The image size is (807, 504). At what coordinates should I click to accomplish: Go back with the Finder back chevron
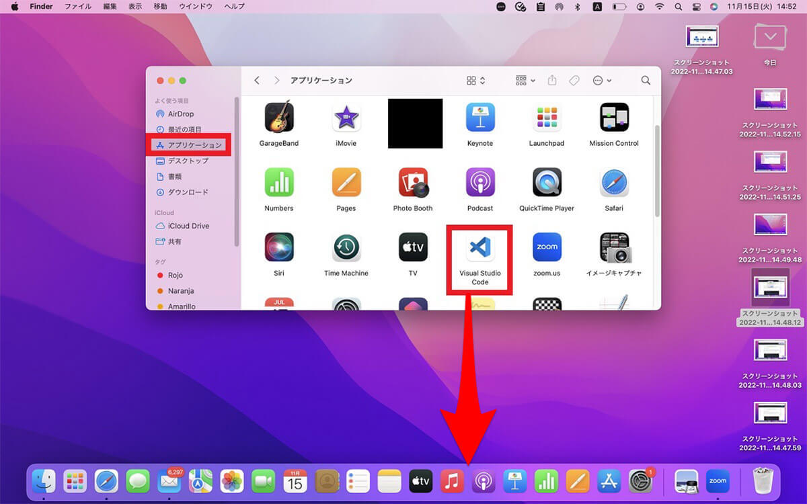click(x=257, y=81)
